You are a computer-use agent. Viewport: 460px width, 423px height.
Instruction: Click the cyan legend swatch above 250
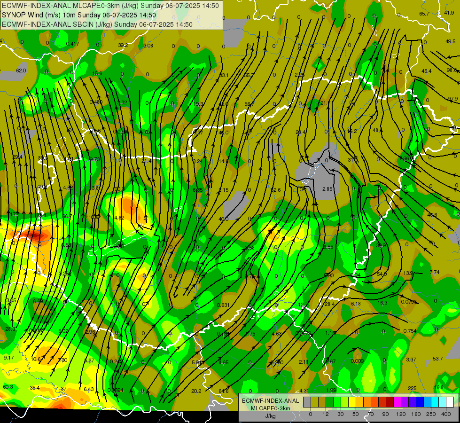pos(435,402)
